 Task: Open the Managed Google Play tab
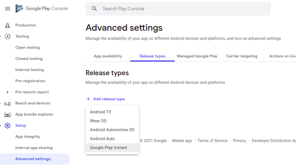click(197, 56)
